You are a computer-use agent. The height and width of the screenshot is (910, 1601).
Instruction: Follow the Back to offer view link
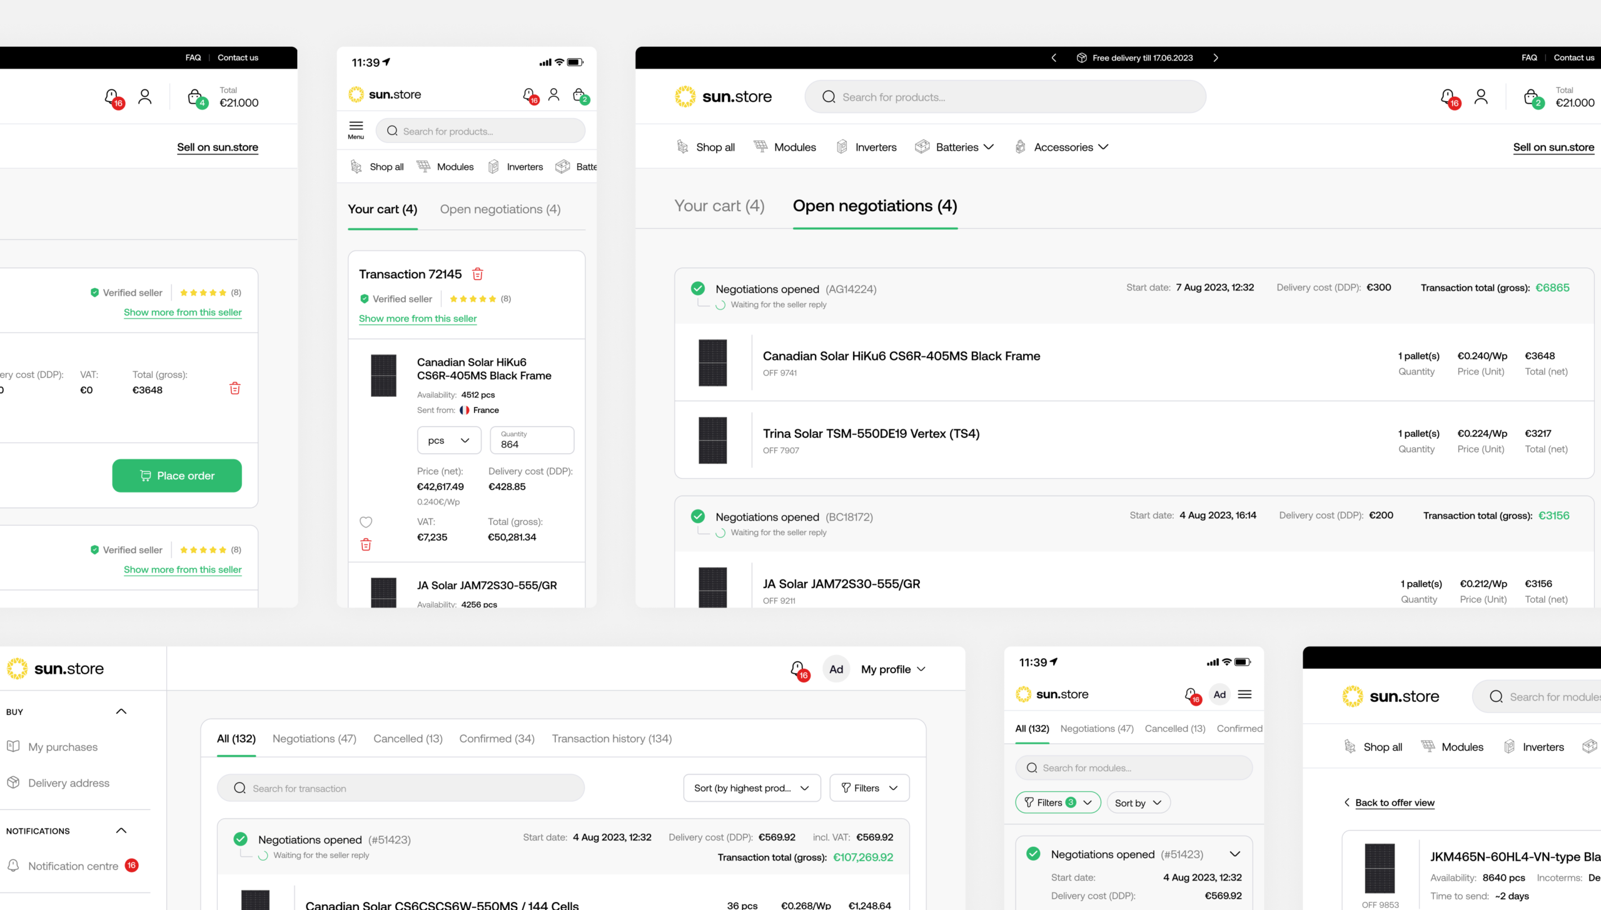click(1394, 802)
